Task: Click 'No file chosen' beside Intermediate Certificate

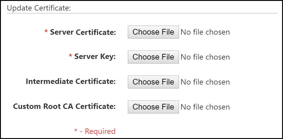Action: pos(205,82)
